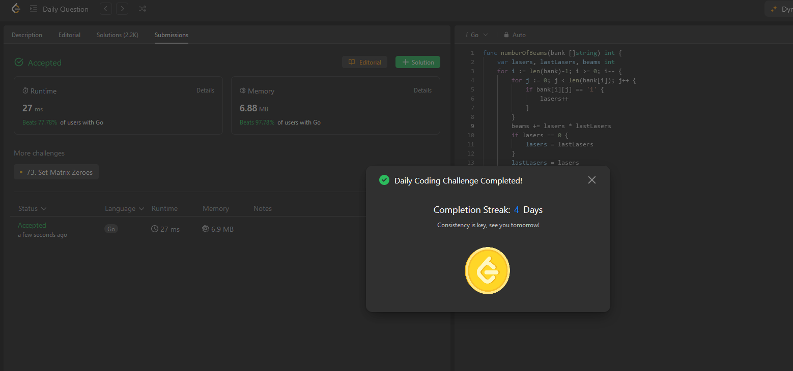Switch to the Description tab

pos(27,35)
